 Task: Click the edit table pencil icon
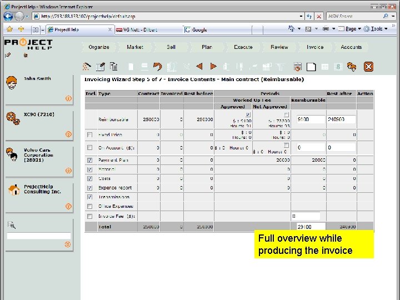tap(101, 67)
